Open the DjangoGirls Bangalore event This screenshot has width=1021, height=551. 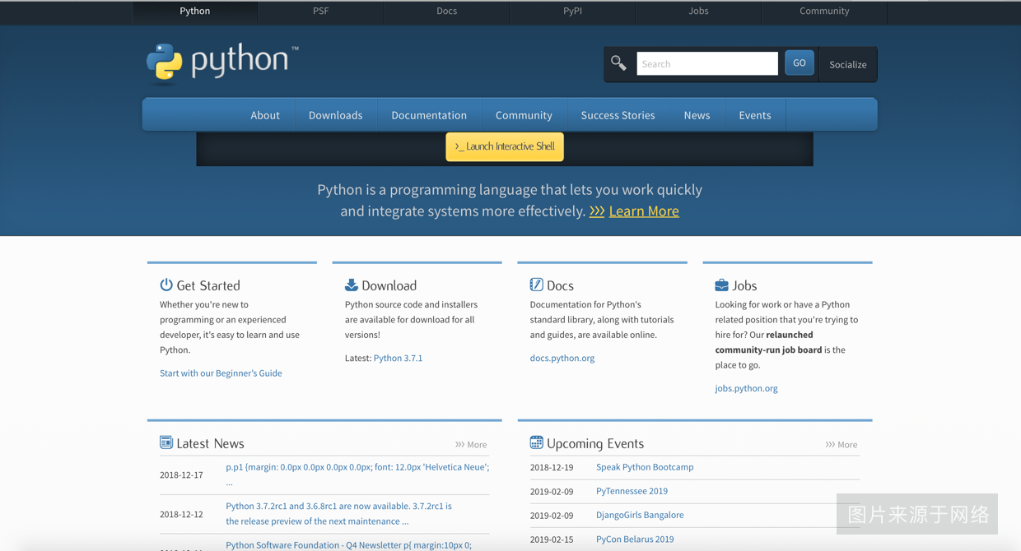(640, 515)
